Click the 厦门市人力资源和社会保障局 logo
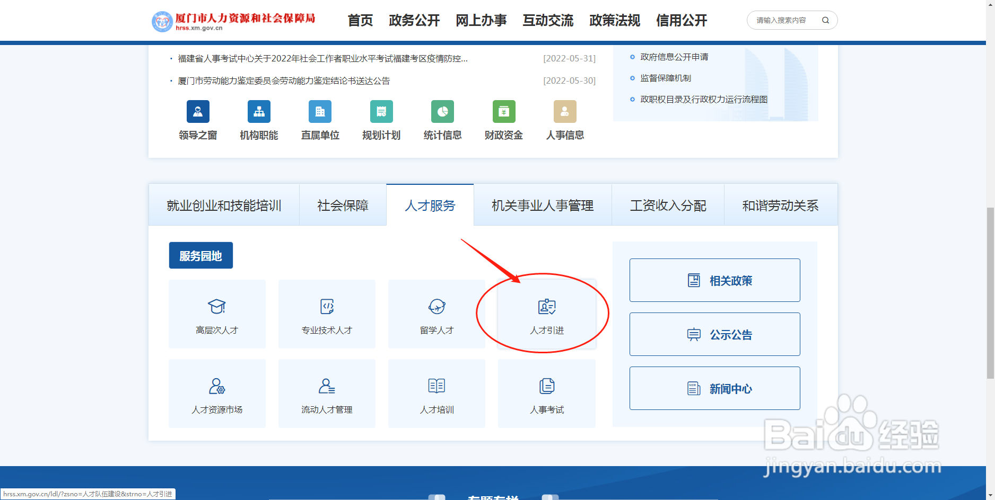The height and width of the screenshot is (500, 995). (233, 20)
